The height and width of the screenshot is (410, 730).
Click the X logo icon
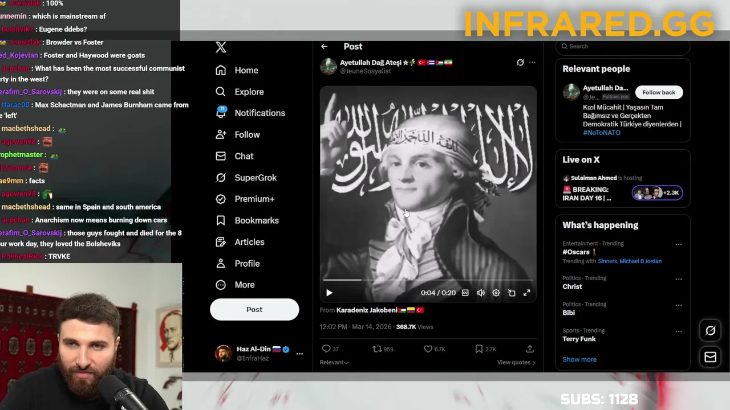221,48
